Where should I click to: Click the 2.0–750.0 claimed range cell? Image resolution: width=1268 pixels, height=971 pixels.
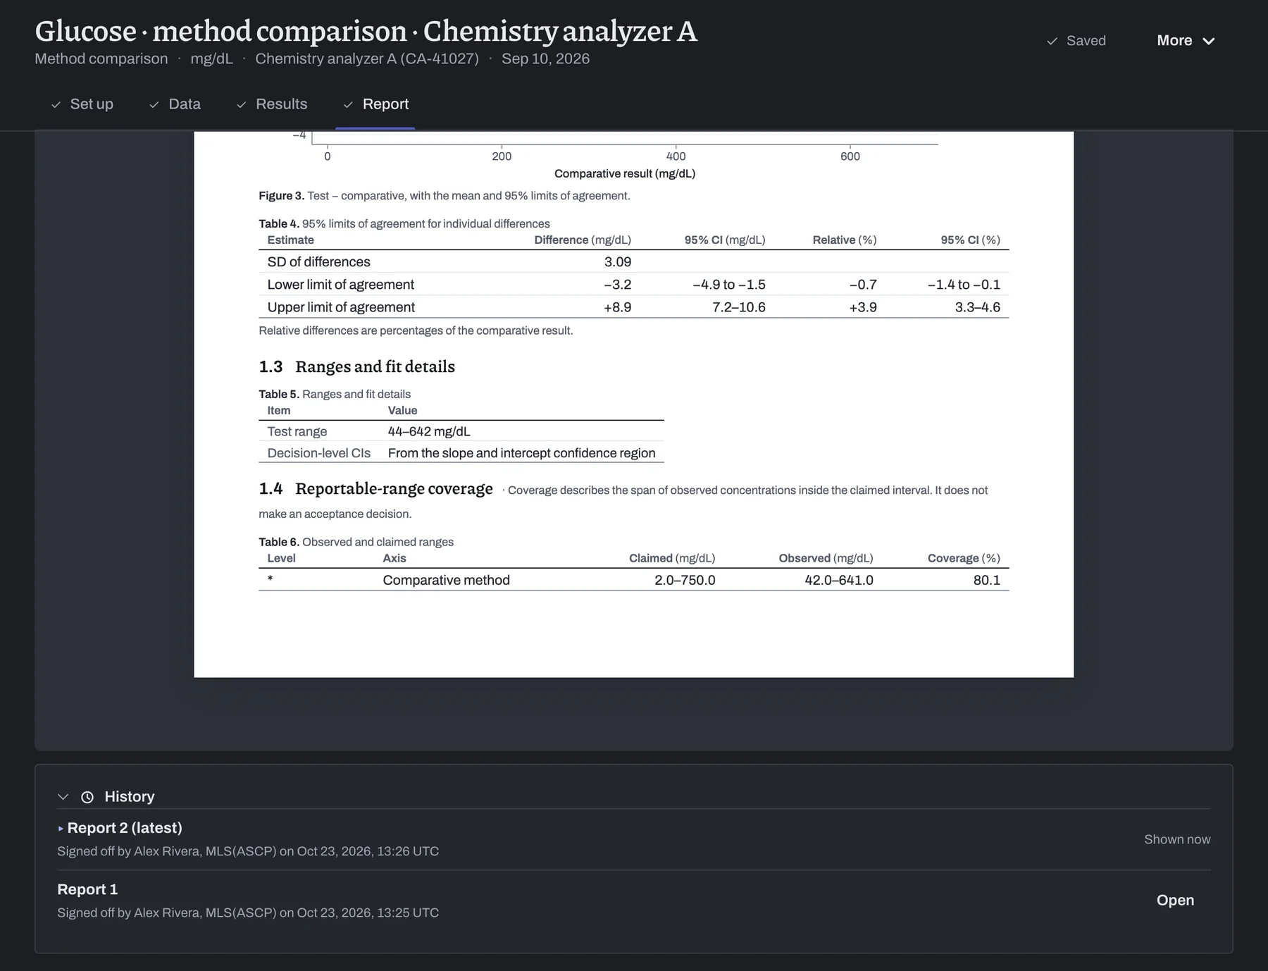[x=685, y=580]
